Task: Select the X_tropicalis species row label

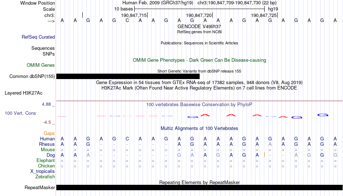Action: click(x=43, y=171)
